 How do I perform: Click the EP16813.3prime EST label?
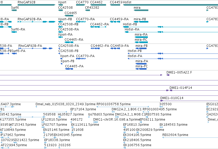[x=136, y=125]
